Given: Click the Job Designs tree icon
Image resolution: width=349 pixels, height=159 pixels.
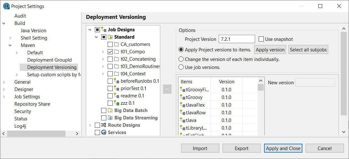Looking at the screenshot, I should pyautogui.click(x=104, y=30).
